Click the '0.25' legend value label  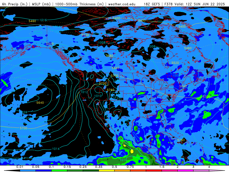[x=83, y=167]
